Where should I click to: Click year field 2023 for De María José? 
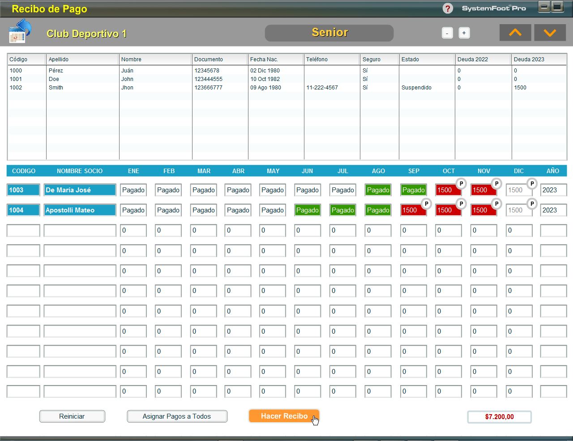tap(553, 190)
